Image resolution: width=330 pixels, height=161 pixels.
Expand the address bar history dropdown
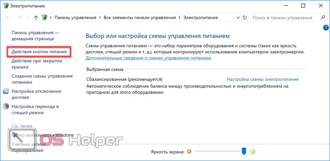(x=238, y=18)
